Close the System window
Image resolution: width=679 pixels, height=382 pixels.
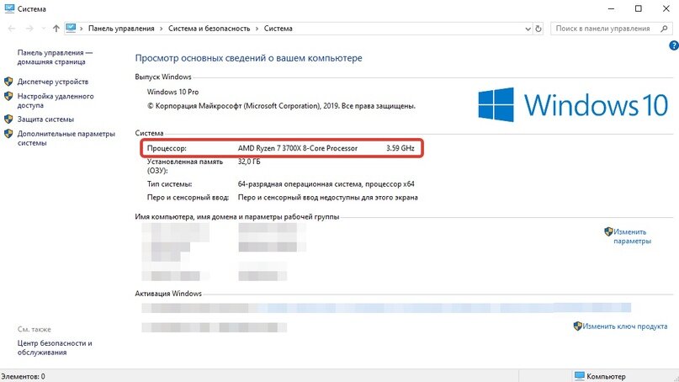pos(666,8)
